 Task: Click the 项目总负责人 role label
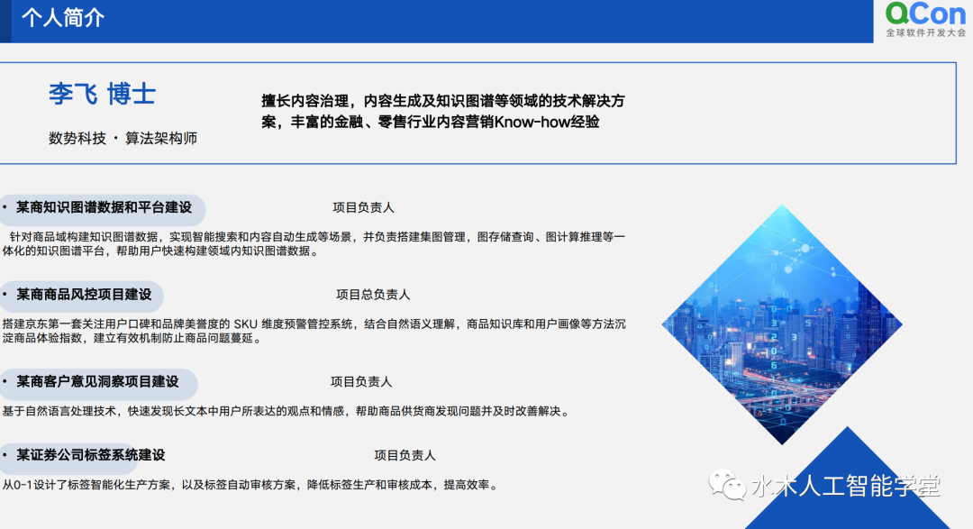(x=373, y=295)
